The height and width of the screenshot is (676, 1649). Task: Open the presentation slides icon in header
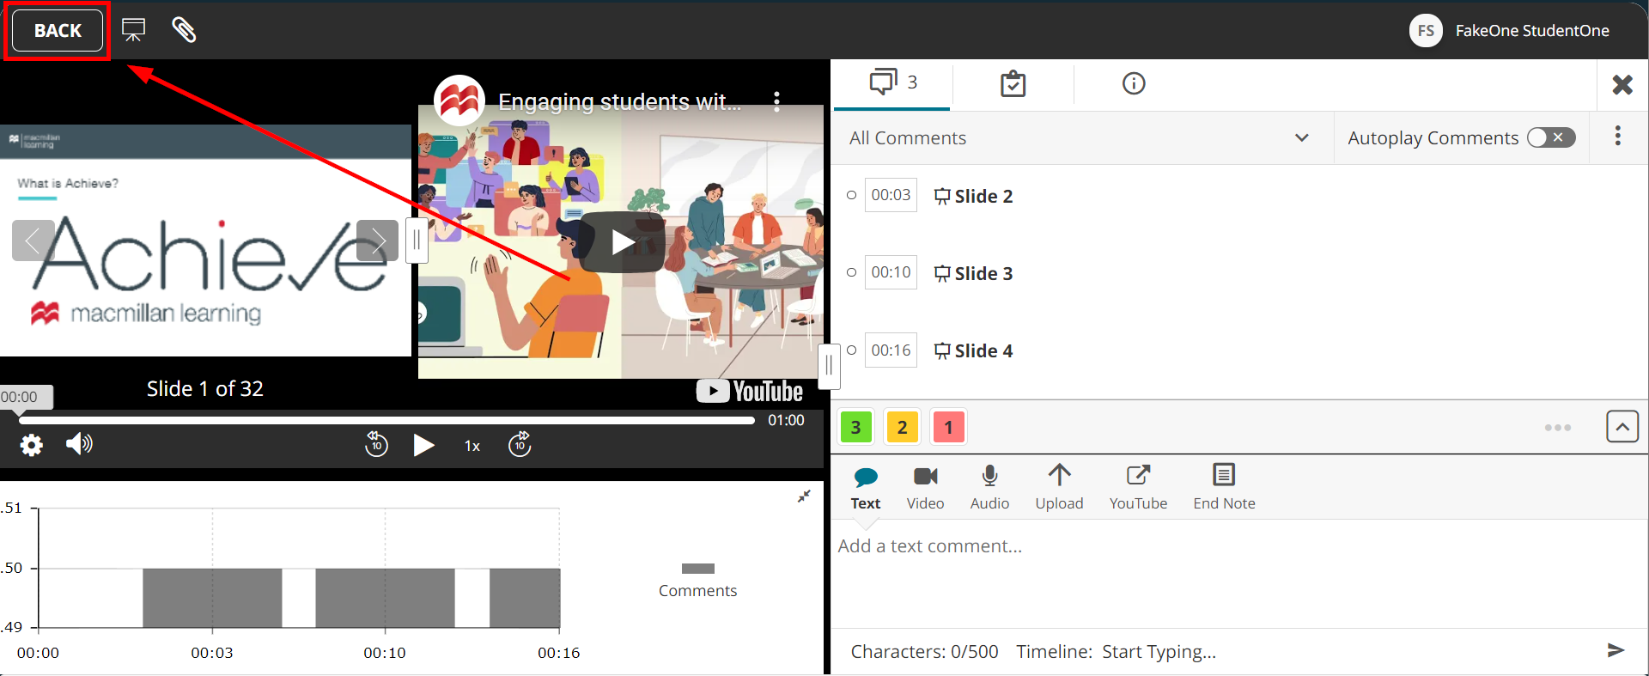[x=133, y=30]
